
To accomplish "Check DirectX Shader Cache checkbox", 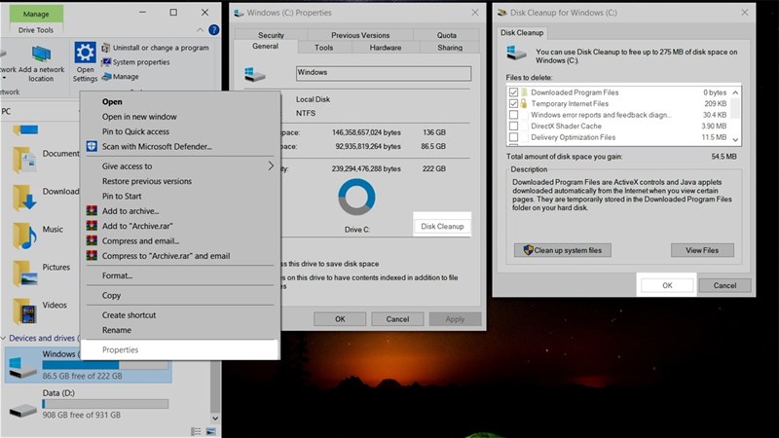I will [513, 127].
